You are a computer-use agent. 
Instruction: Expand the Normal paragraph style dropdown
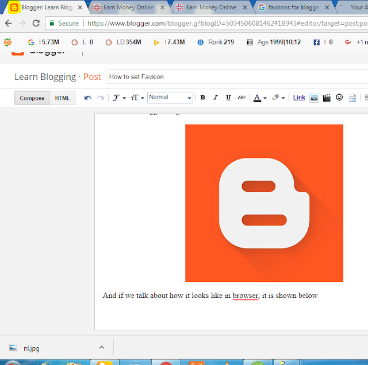coord(170,98)
